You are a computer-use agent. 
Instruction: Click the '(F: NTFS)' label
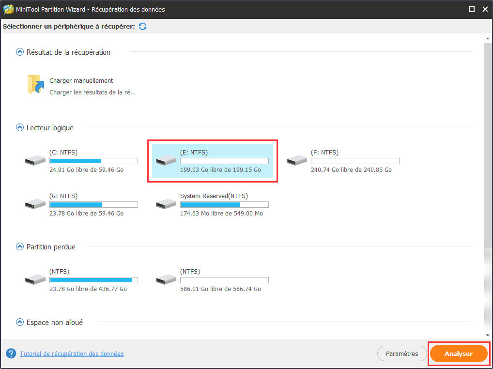tap(325, 153)
